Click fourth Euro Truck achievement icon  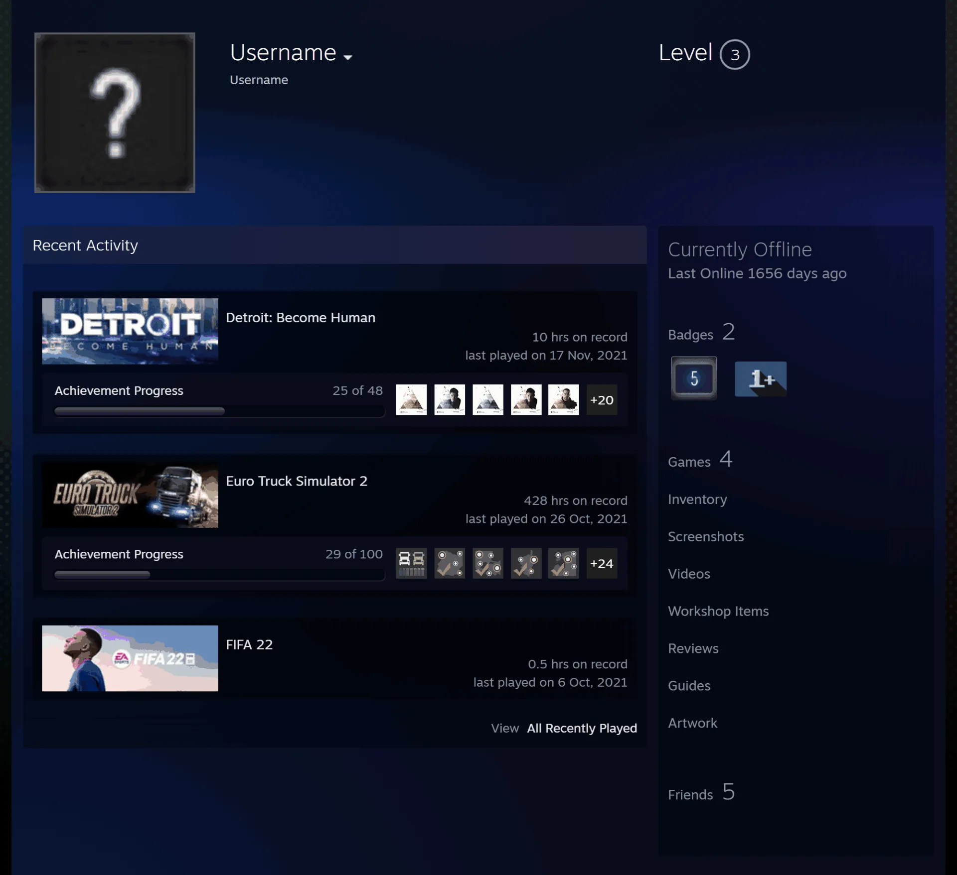(x=526, y=563)
